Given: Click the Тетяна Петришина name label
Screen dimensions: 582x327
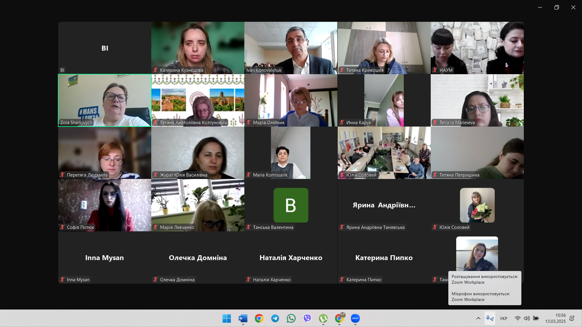Looking at the screenshot, I should [460, 175].
